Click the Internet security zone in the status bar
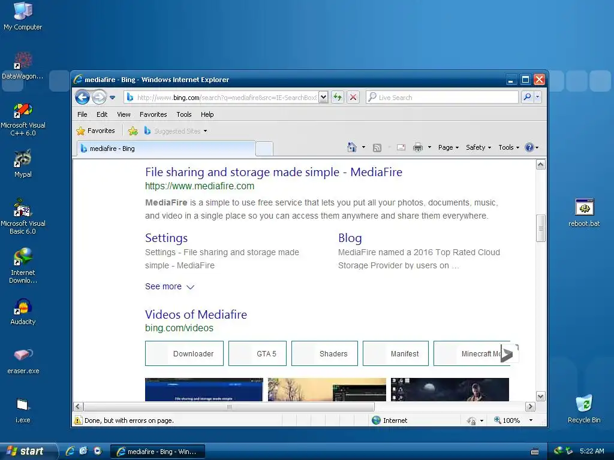Screen dimensions: 614x460 point(390,420)
